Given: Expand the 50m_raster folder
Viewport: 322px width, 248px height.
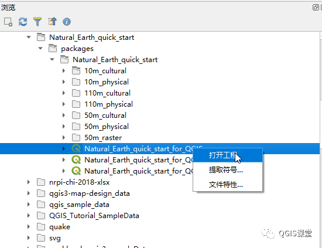Looking at the screenshot, I should (x=64, y=137).
